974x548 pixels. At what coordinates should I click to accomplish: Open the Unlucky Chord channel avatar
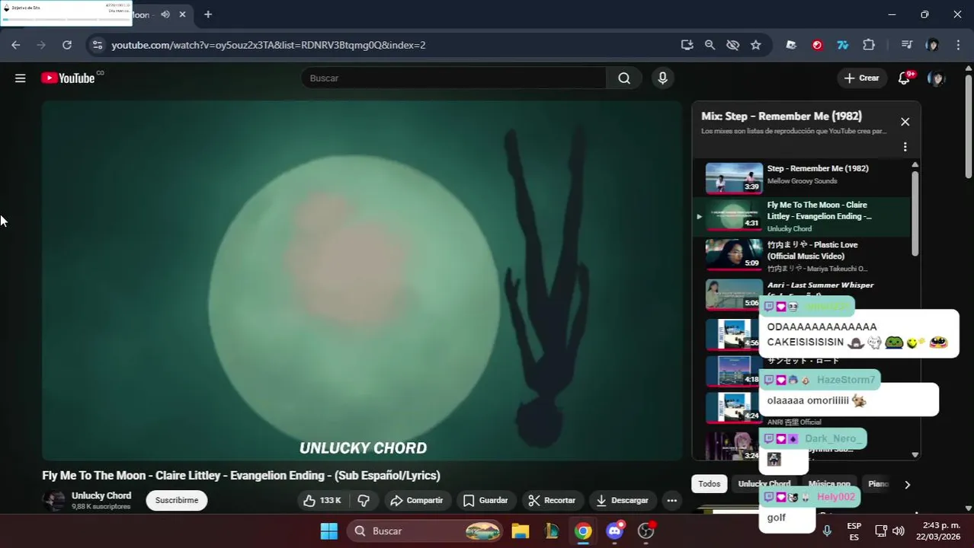coord(53,500)
